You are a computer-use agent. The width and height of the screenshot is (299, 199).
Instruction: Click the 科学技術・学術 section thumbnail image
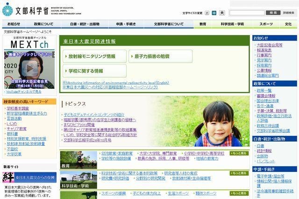(78, 180)
